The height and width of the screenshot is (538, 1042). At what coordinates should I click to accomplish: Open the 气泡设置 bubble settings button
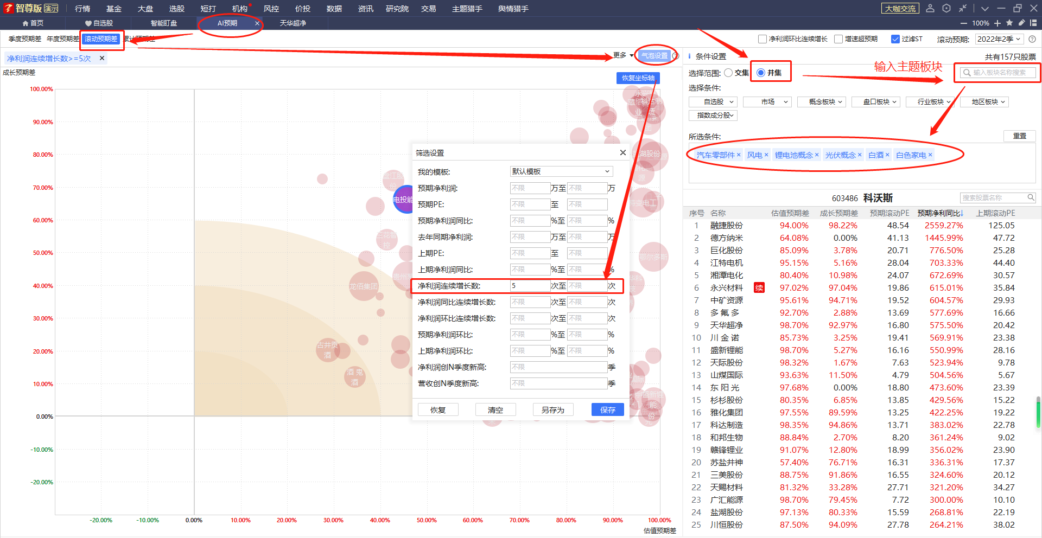tap(655, 56)
